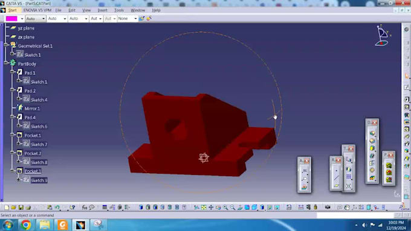Viewport: 411px width, 231px height.
Task: Select the Line tool in floating toolbar
Action: [x=336, y=178]
